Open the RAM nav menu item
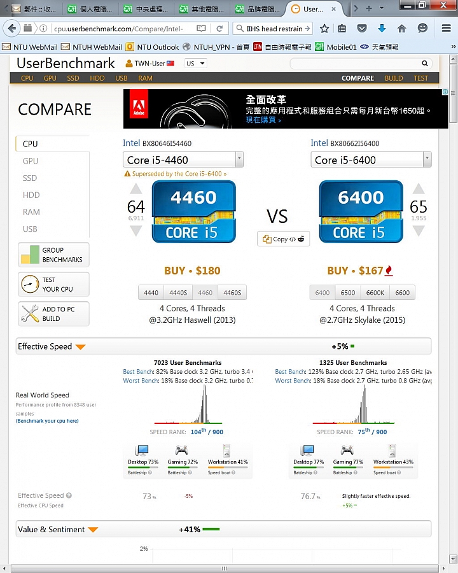 click(x=145, y=78)
